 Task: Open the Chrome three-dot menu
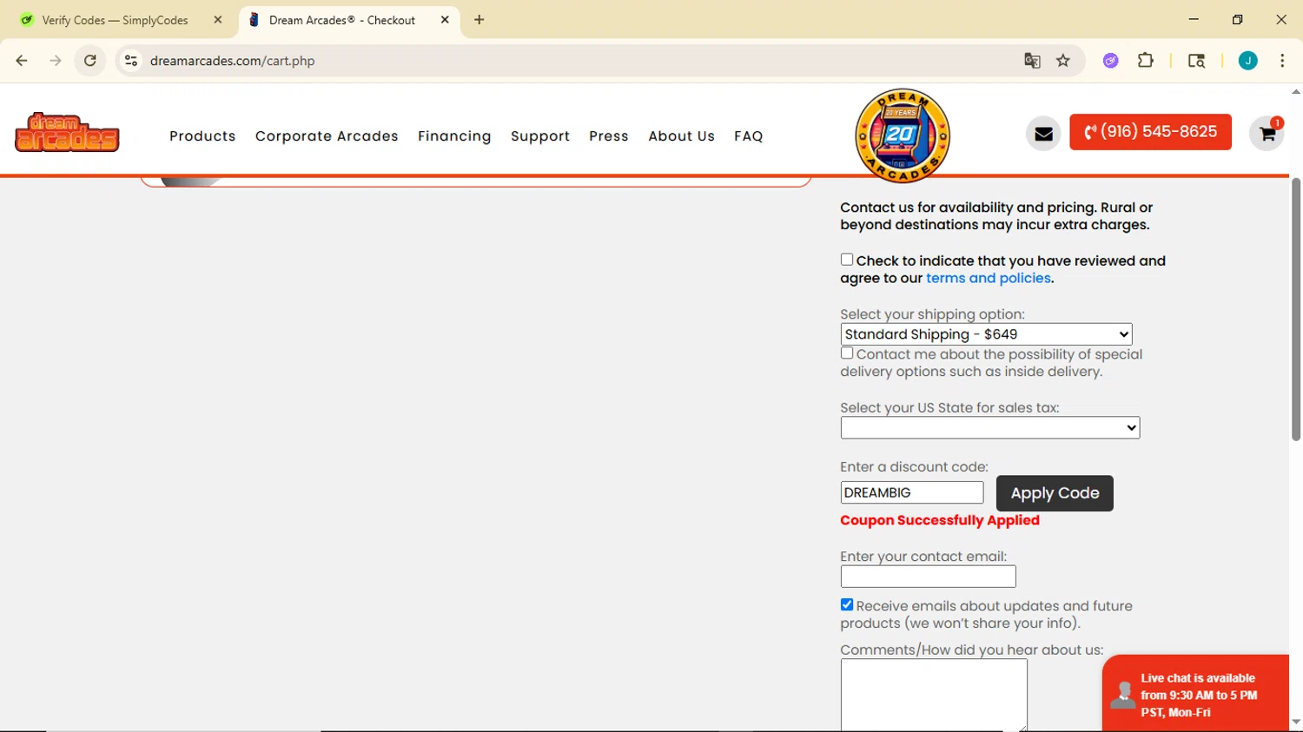(x=1282, y=61)
